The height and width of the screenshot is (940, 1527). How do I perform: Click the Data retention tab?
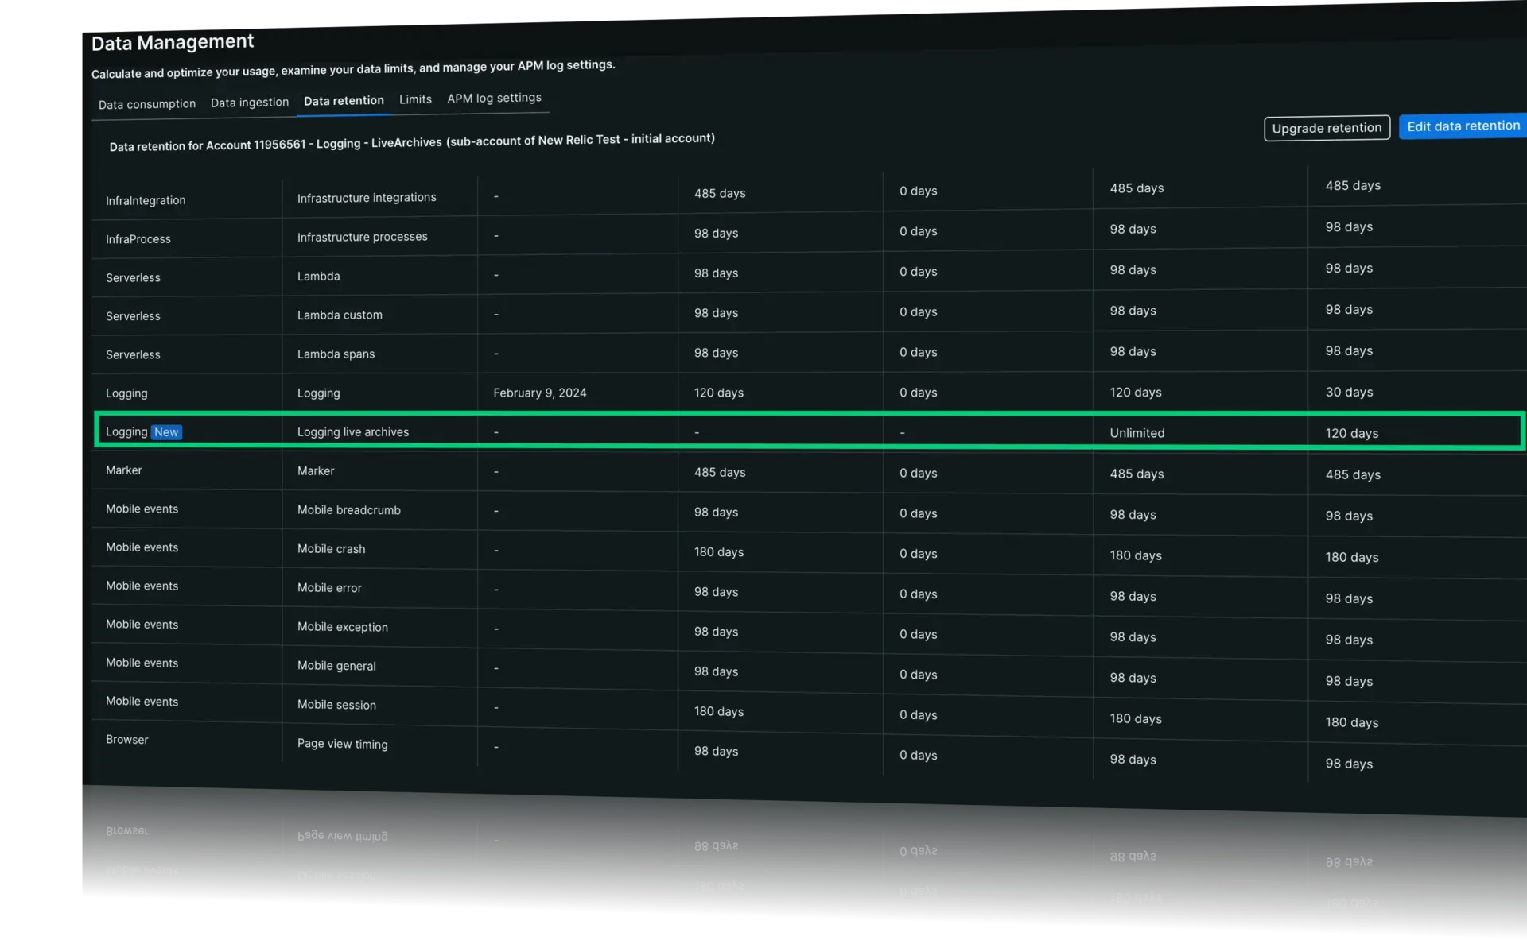coord(344,100)
